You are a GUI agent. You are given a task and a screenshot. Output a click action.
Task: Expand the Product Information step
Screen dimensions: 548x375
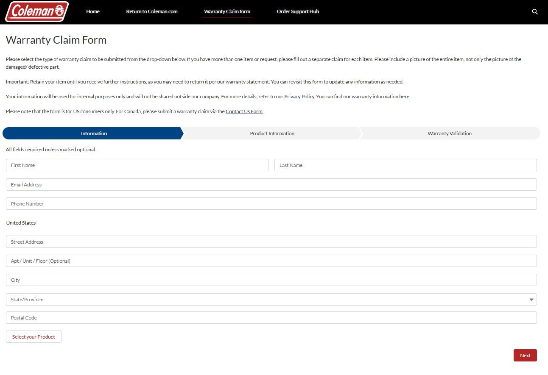(272, 133)
